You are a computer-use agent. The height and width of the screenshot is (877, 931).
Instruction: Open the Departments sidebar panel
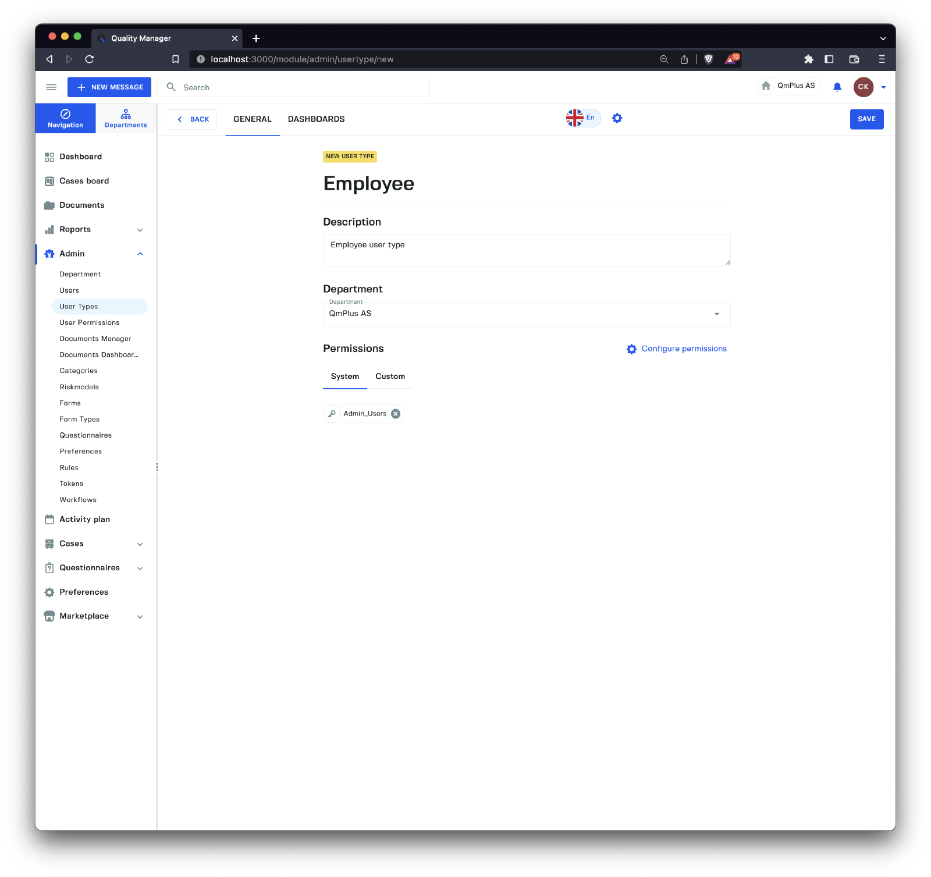(x=126, y=118)
